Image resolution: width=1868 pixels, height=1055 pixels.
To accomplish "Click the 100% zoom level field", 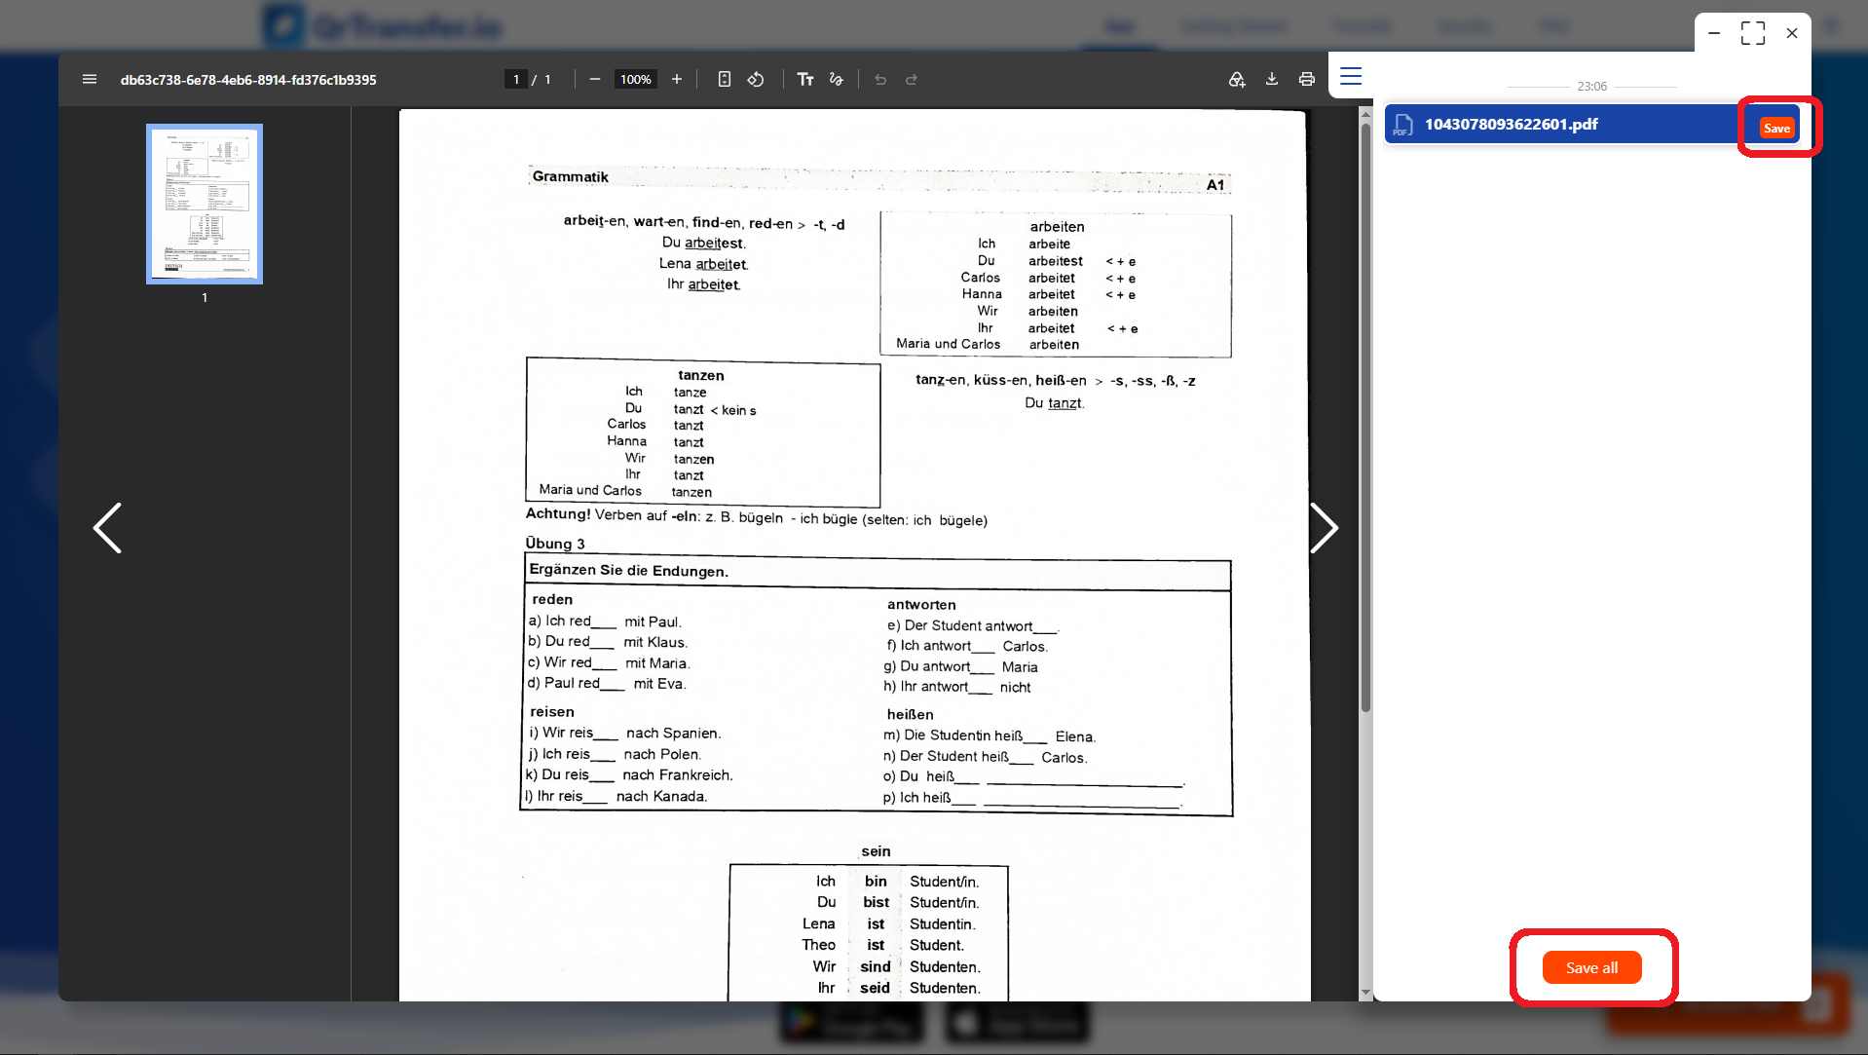I will [x=636, y=79].
